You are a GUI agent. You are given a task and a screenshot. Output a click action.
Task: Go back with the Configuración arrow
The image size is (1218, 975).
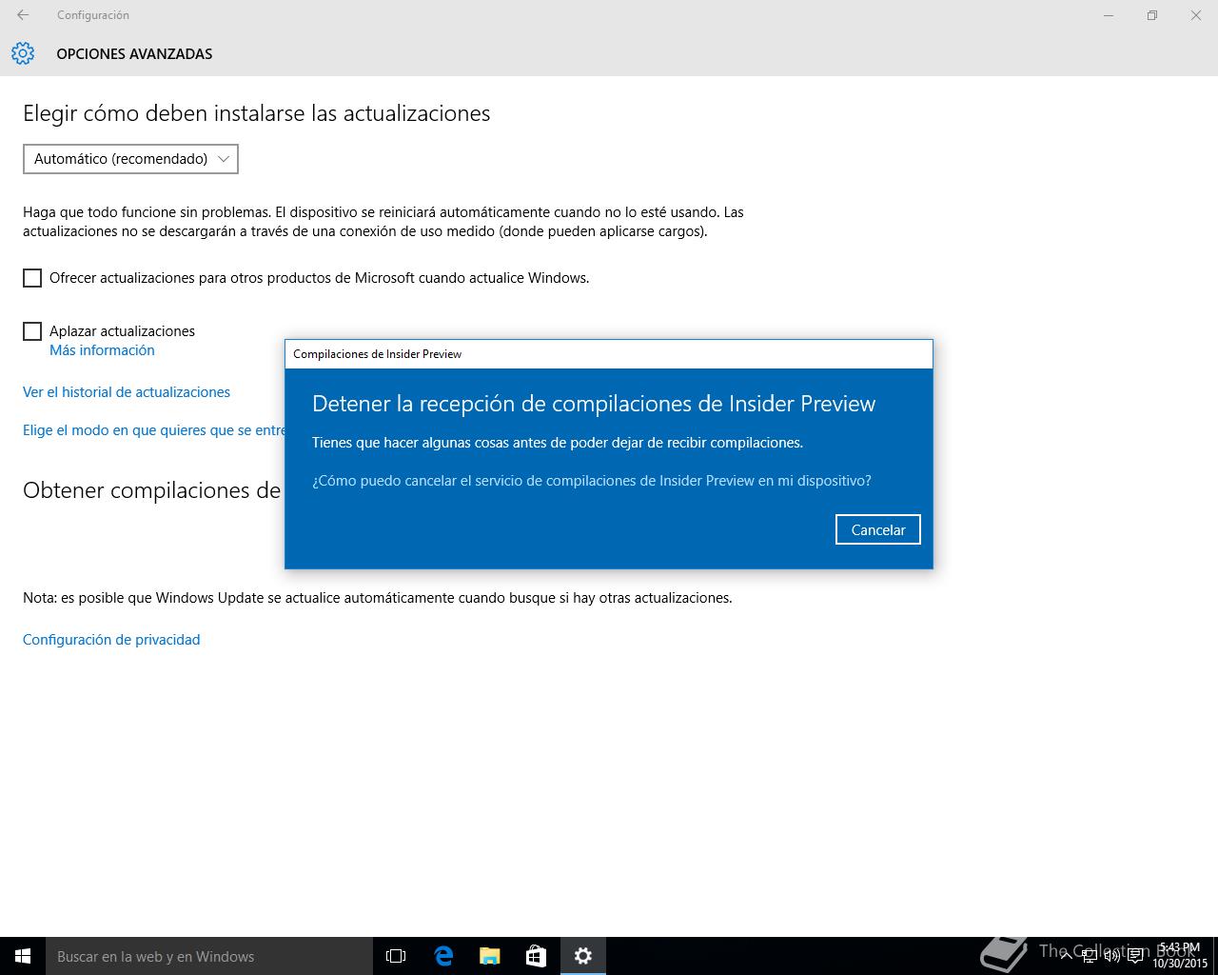(x=23, y=15)
